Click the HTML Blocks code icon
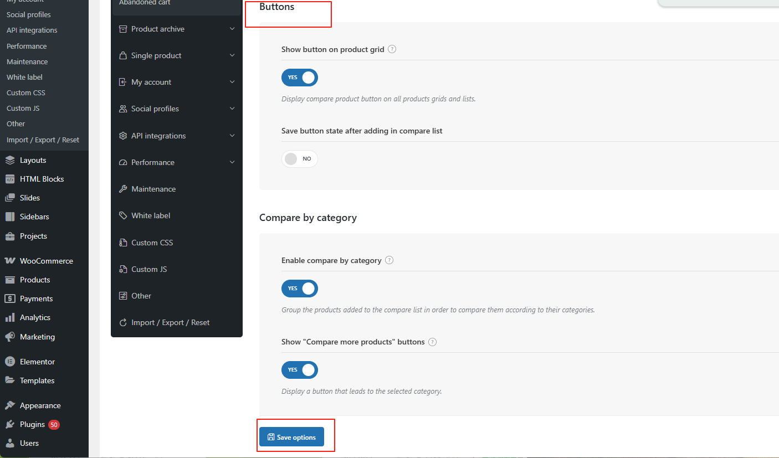The image size is (779, 458). click(x=10, y=179)
